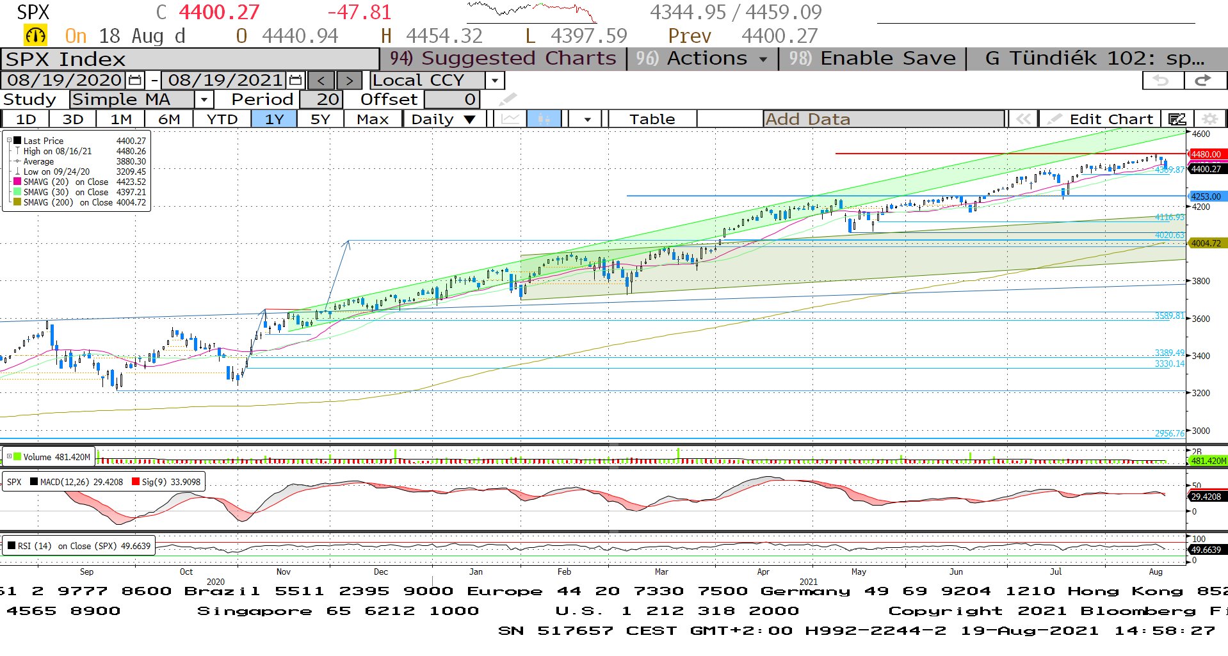Click the black Last Price color swatch
Viewport: 1228px width, 656px height.
tap(18, 140)
